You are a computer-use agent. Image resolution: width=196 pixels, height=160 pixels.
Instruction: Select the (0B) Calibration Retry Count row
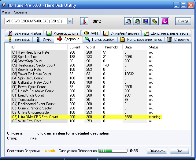[87, 82]
